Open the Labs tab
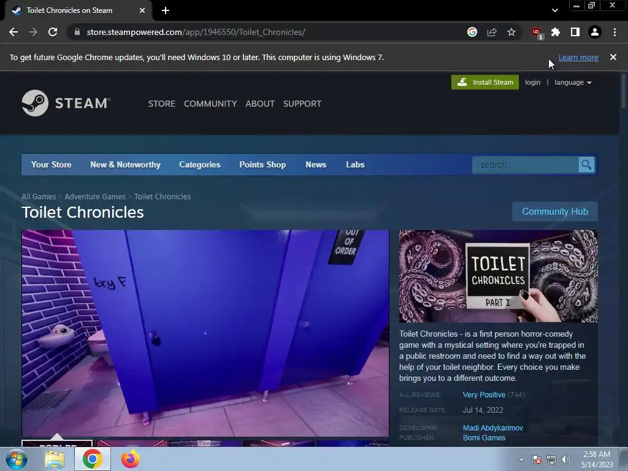Image resolution: width=628 pixels, height=471 pixels. [x=355, y=164]
